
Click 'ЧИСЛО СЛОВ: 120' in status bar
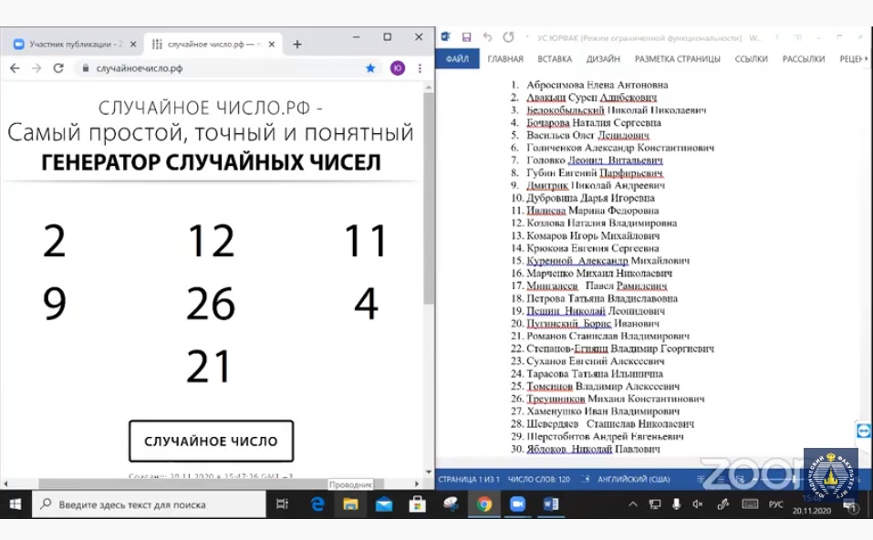tap(539, 479)
